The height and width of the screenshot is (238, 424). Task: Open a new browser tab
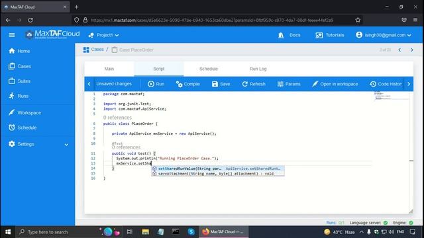[x=77, y=7]
